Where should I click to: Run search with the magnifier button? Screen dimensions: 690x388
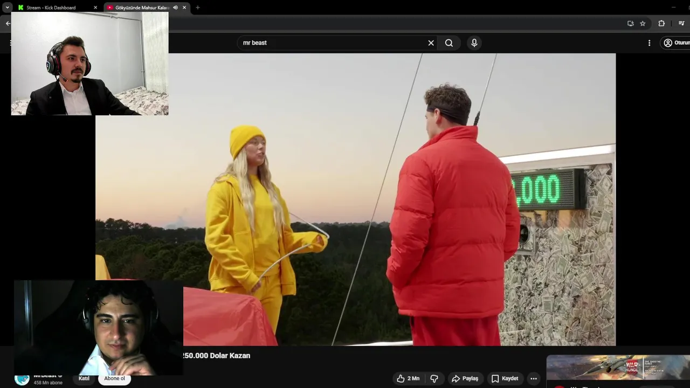point(449,43)
